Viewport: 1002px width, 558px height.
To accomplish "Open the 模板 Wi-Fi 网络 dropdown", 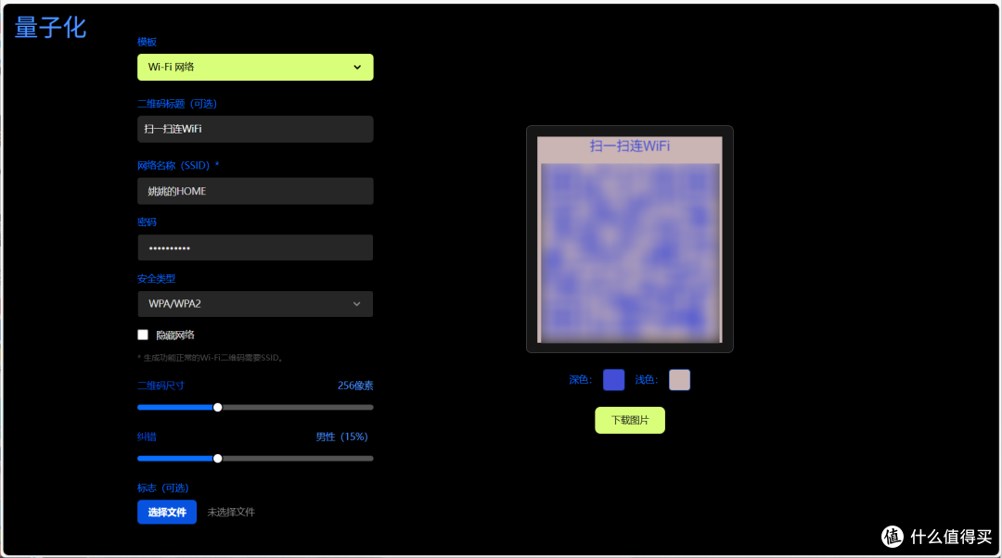I will [x=255, y=67].
